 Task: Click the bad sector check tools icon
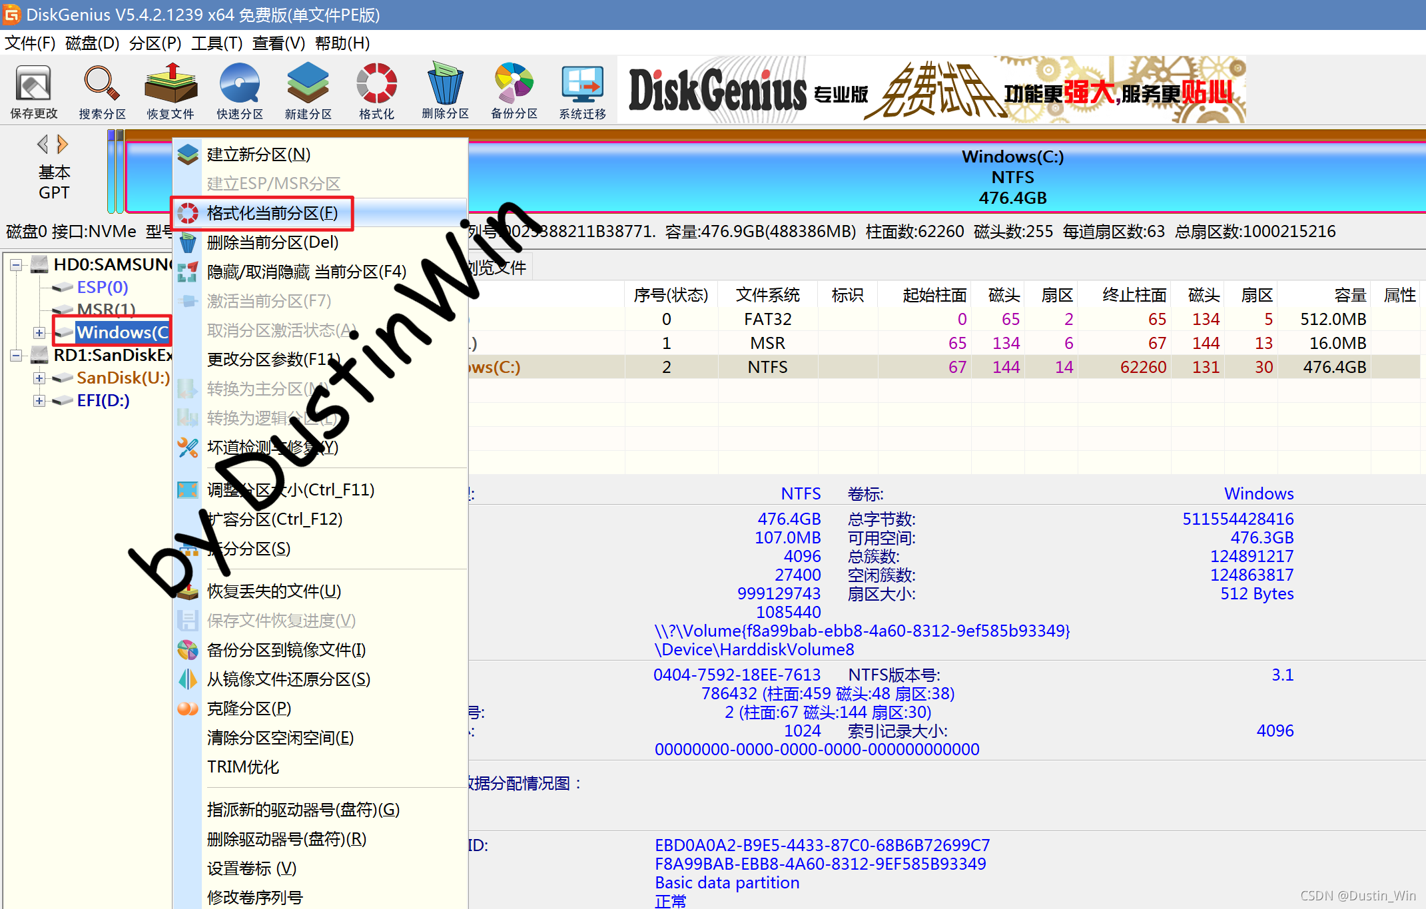tap(188, 448)
